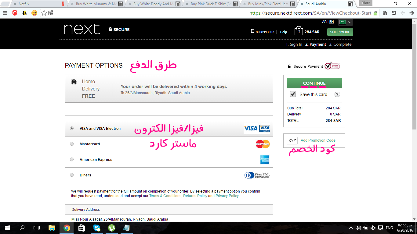Click the home icon in the browser toolbar
The image size is (417, 234).
point(384,13)
